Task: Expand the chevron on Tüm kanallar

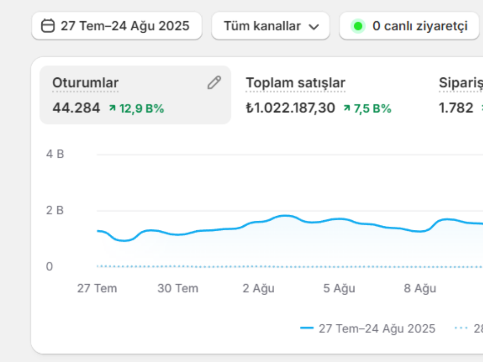Action: (x=313, y=27)
